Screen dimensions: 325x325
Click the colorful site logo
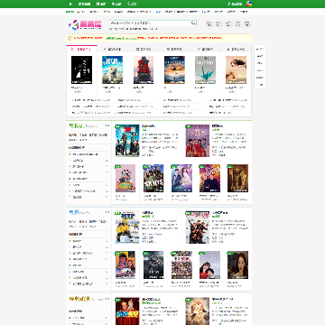(85, 24)
